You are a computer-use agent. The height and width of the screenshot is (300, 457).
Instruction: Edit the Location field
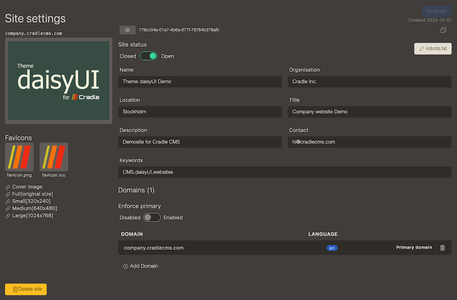pos(200,112)
